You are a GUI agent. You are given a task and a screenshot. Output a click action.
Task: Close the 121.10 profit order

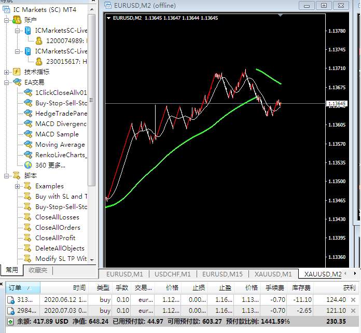coord(353,311)
